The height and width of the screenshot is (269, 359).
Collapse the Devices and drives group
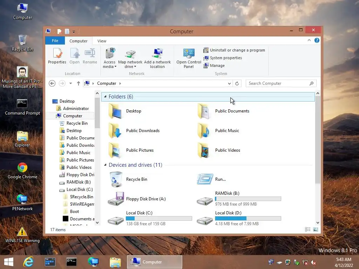(x=105, y=165)
